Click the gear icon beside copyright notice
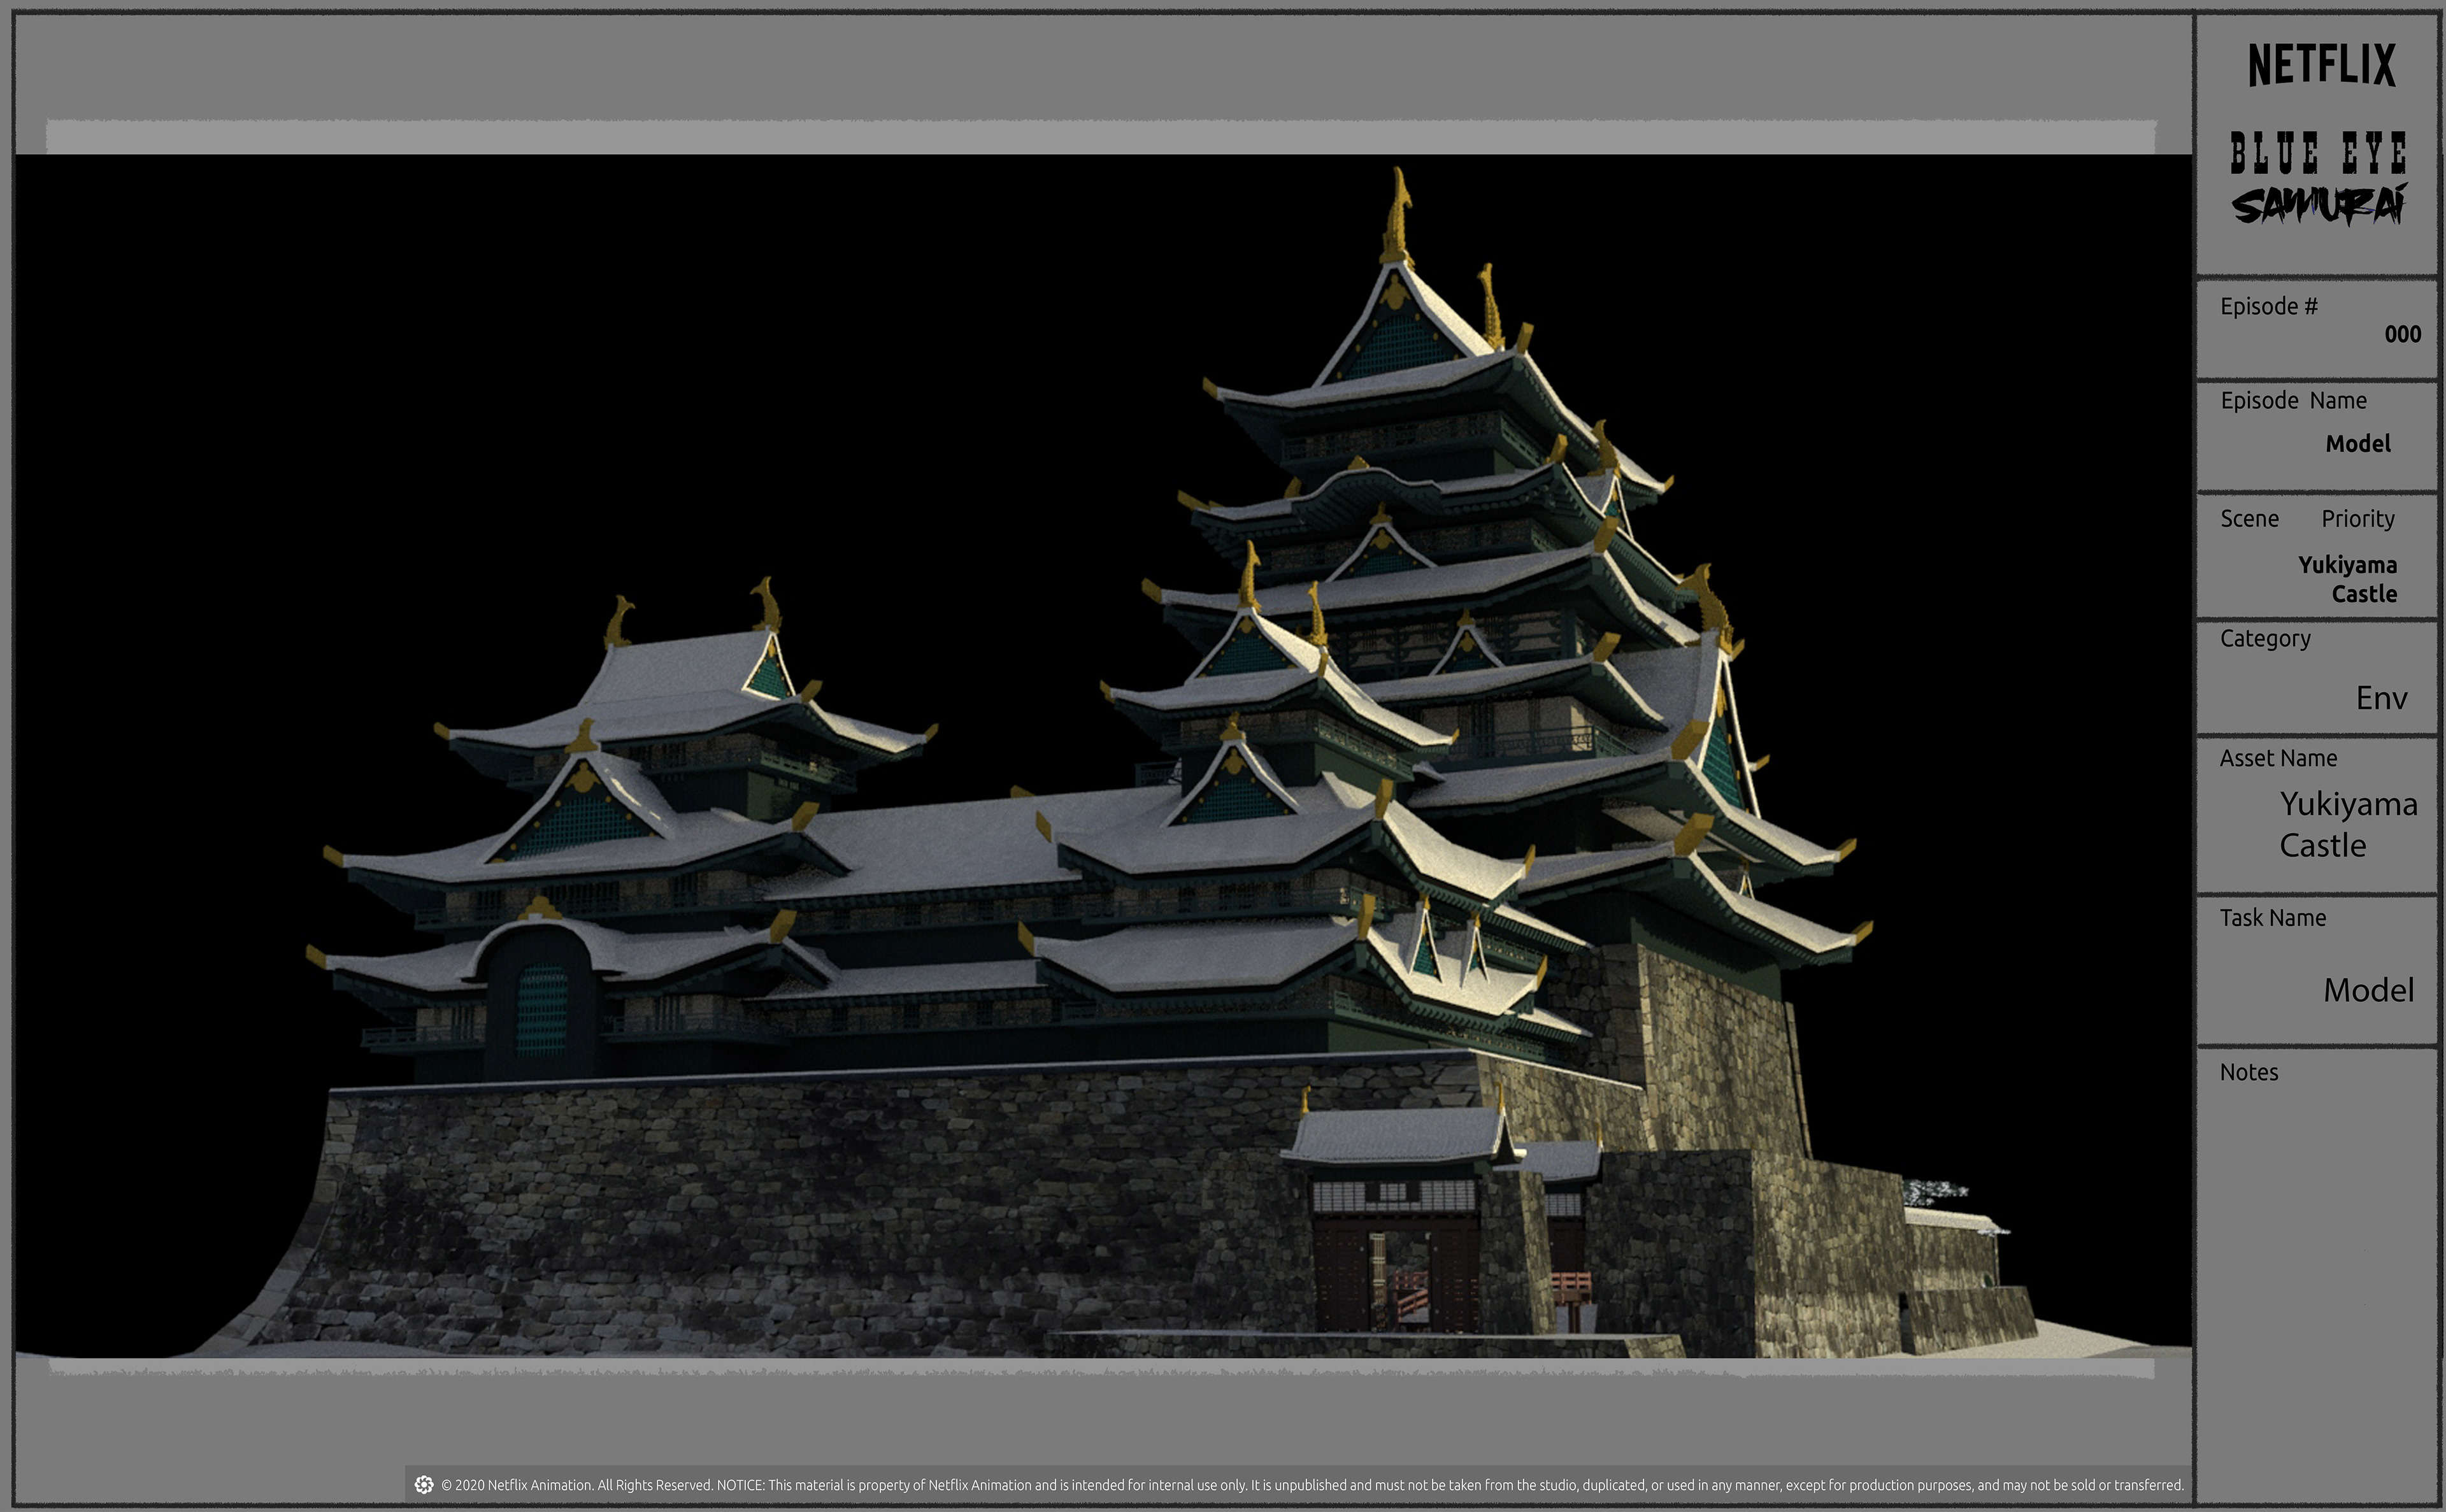Image resolution: width=2446 pixels, height=1512 pixels. [424, 1484]
